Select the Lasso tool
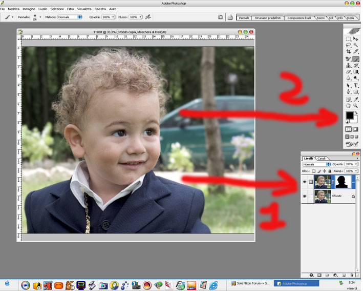 click(349, 45)
